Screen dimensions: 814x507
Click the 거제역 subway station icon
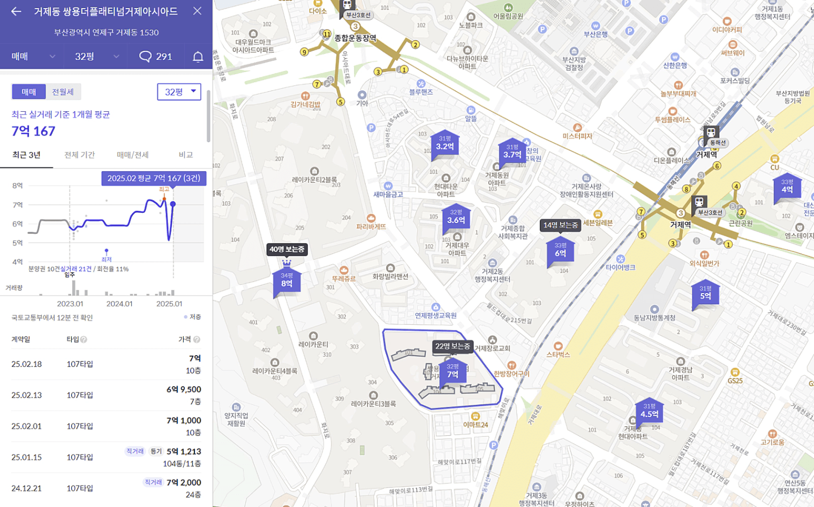[x=699, y=202]
